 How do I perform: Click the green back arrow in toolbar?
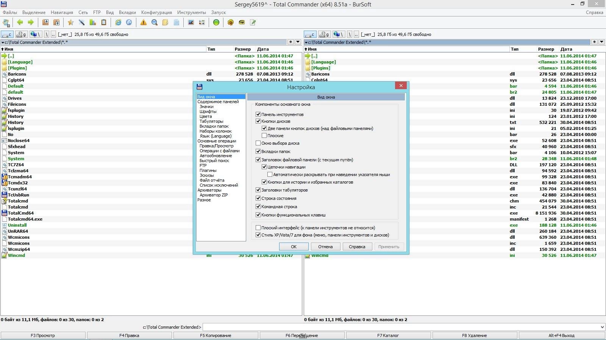point(20,22)
